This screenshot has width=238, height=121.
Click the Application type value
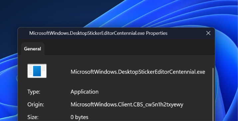[x=85, y=92]
